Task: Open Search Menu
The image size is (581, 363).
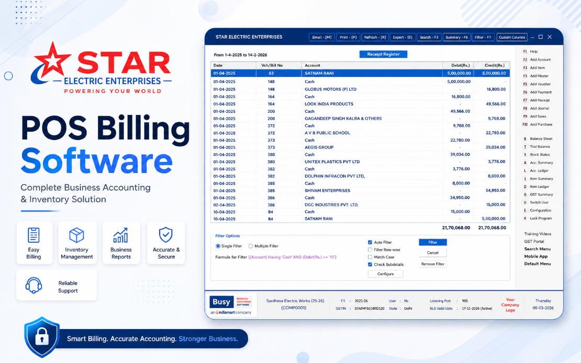Action: click(x=537, y=249)
